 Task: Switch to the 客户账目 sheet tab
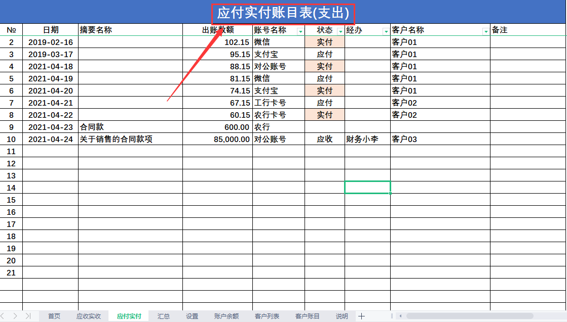[308, 316]
